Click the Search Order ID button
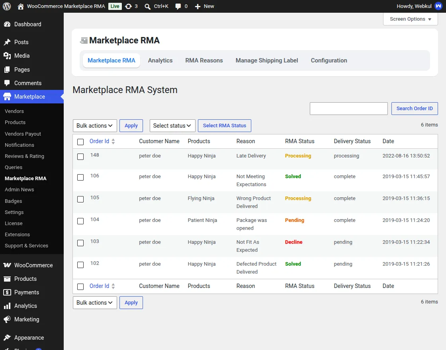The image size is (446, 350). pyautogui.click(x=415, y=109)
